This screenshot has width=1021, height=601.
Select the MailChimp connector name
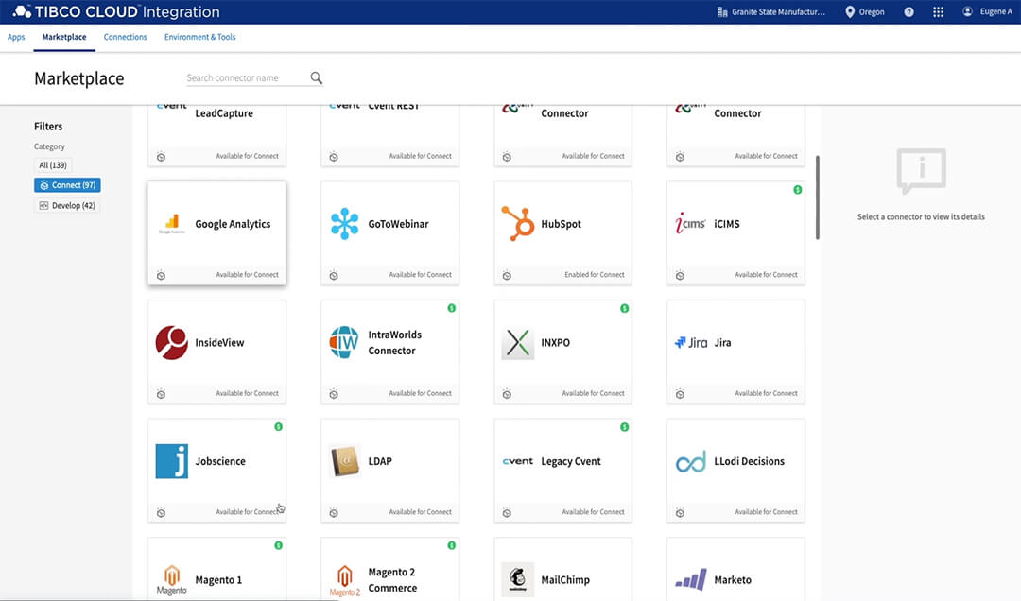[x=565, y=579]
